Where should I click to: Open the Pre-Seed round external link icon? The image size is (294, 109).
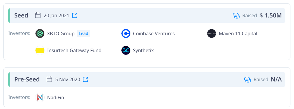click(85, 79)
